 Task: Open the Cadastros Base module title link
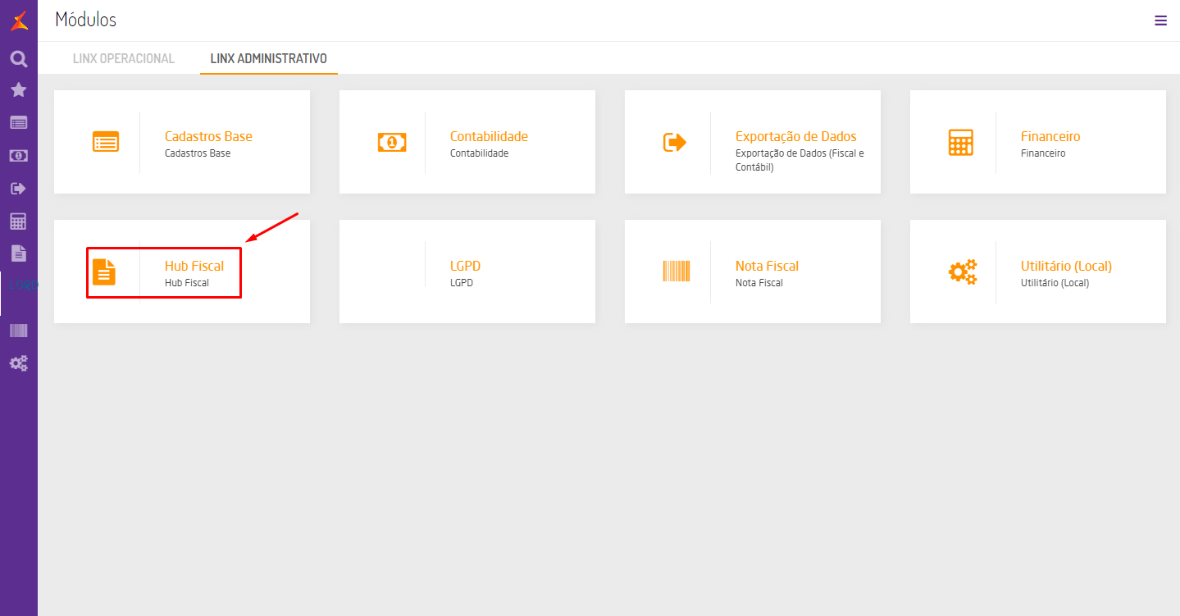[208, 136]
